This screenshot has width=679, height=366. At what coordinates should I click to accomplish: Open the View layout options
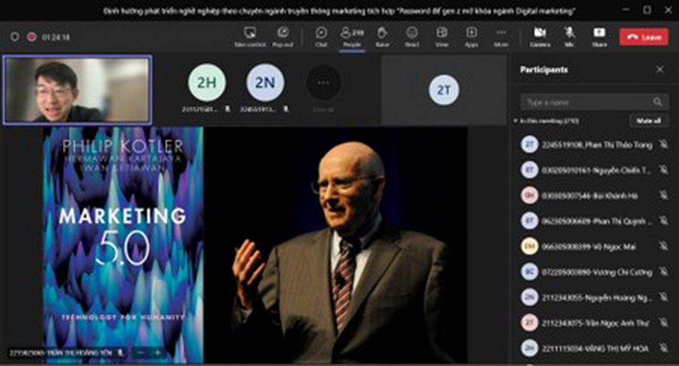coord(441,36)
